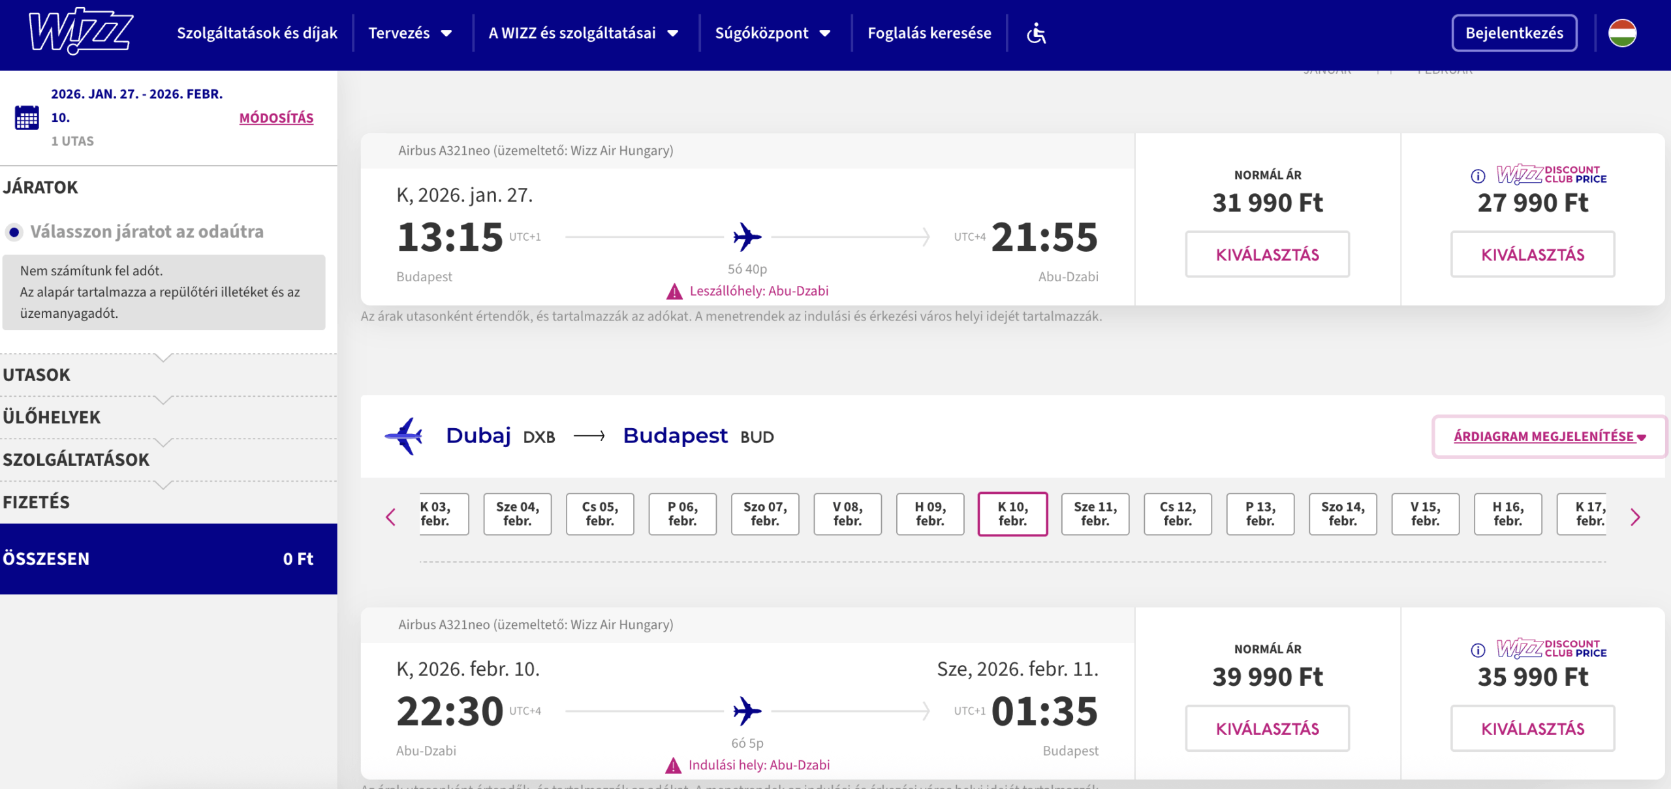Image resolution: width=1671 pixels, height=789 pixels.
Task: Click the MÓDOSÍTÁS link to change dates
Action: click(276, 118)
